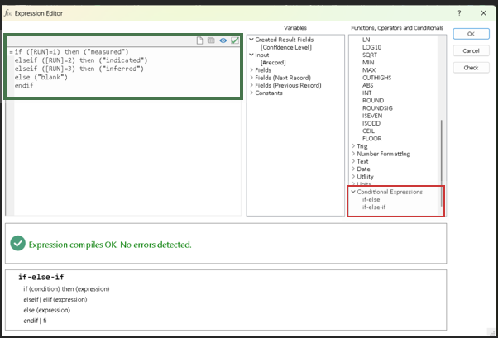This screenshot has height=338, width=498.
Task: Click the Fields (Next Record) label
Action: (x=283, y=78)
